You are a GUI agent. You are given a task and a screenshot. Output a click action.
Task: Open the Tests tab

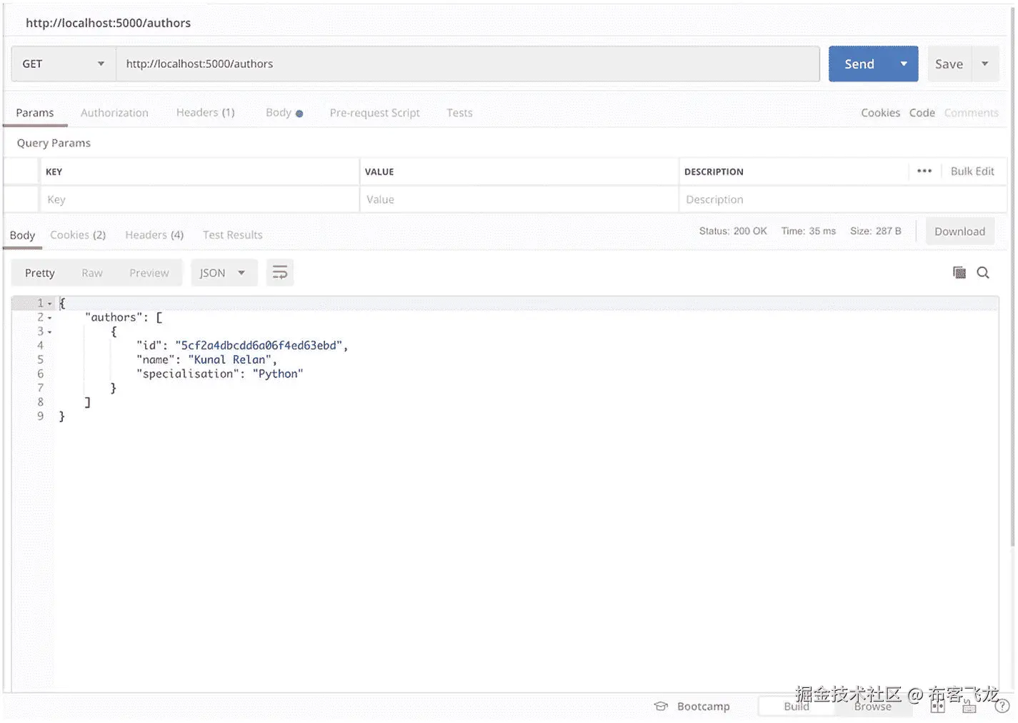(459, 113)
